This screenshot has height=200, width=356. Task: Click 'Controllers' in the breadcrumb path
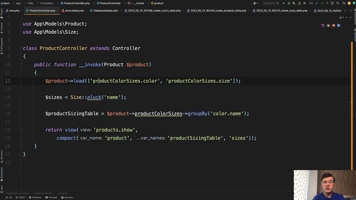pyautogui.click(x=47, y=3)
